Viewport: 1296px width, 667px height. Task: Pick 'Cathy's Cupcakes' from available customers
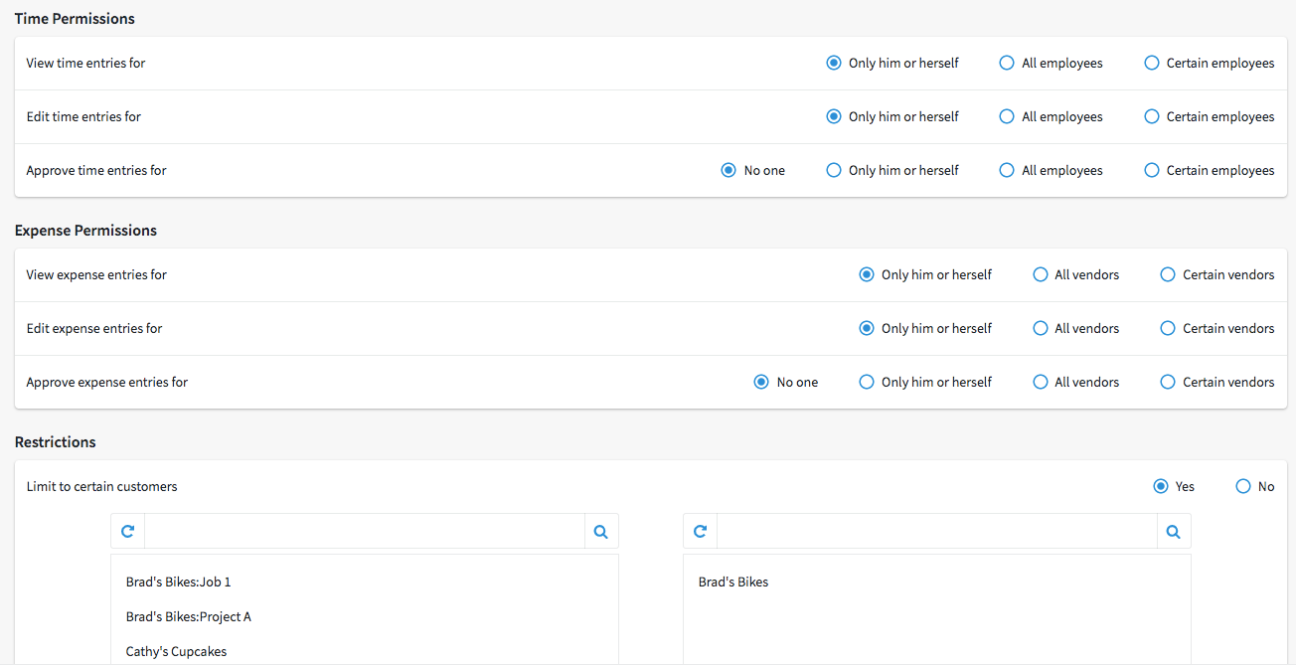click(x=177, y=651)
